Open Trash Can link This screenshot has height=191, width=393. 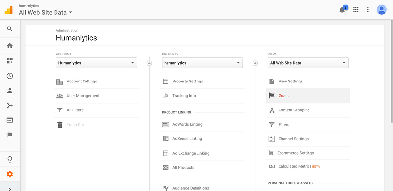[x=76, y=125]
